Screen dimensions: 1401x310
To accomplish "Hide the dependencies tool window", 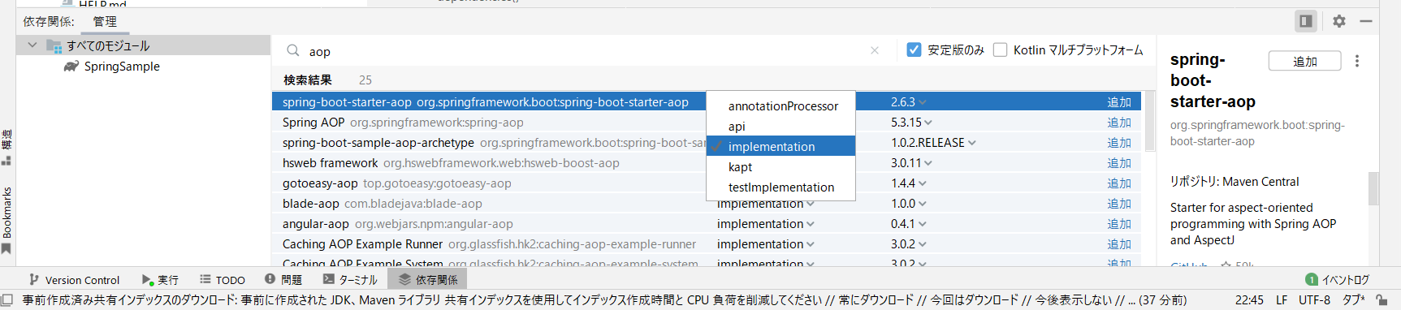I will pyautogui.click(x=1366, y=21).
